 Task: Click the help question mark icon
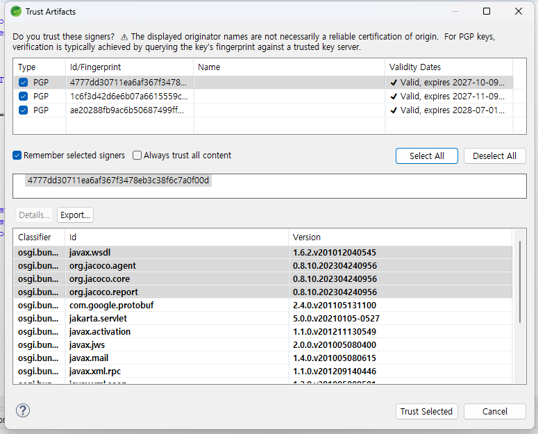point(23,410)
